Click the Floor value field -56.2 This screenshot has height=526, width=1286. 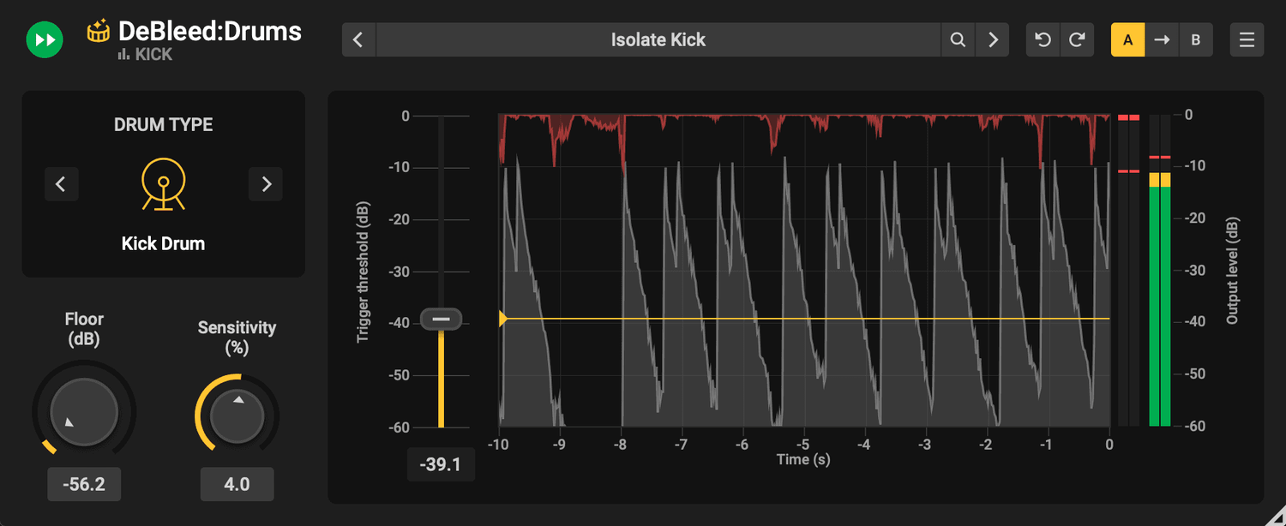click(x=84, y=484)
